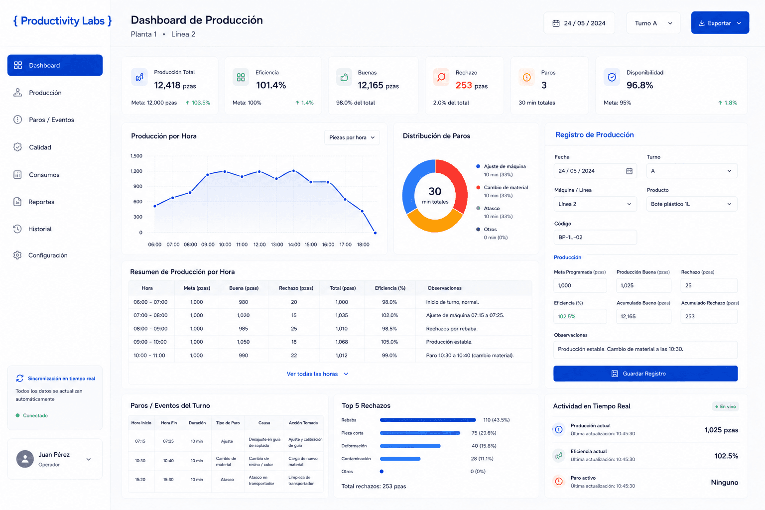Image resolution: width=765 pixels, height=510 pixels.
Task: Click the Eficiencia field showing 102.5%
Action: 580,316
